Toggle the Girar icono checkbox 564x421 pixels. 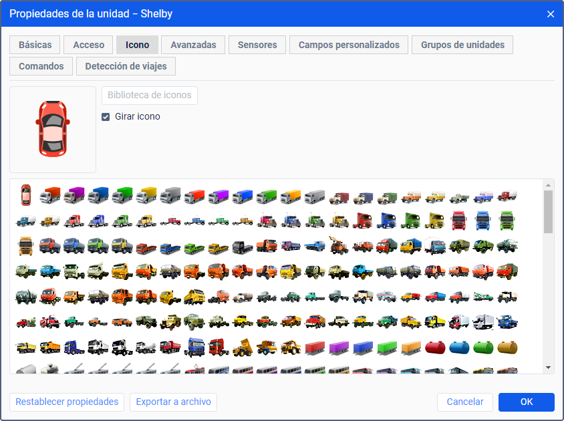pyautogui.click(x=106, y=117)
